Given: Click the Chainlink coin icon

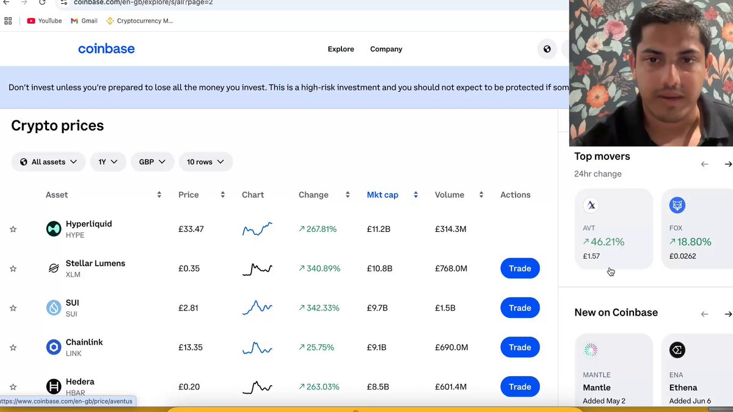Looking at the screenshot, I should tap(54, 347).
